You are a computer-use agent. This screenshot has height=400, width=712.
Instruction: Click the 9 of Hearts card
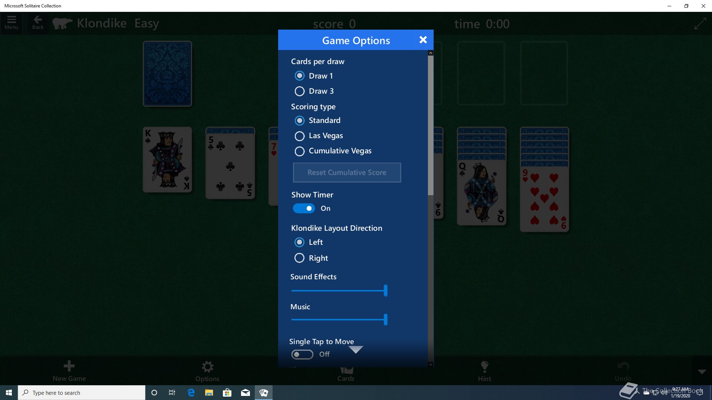(x=544, y=199)
